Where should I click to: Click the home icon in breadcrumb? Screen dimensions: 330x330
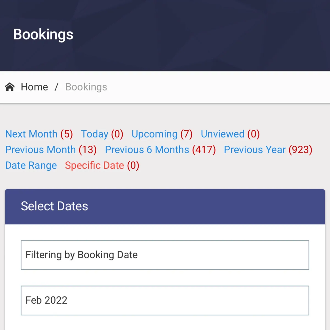pyautogui.click(x=10, y=87)
